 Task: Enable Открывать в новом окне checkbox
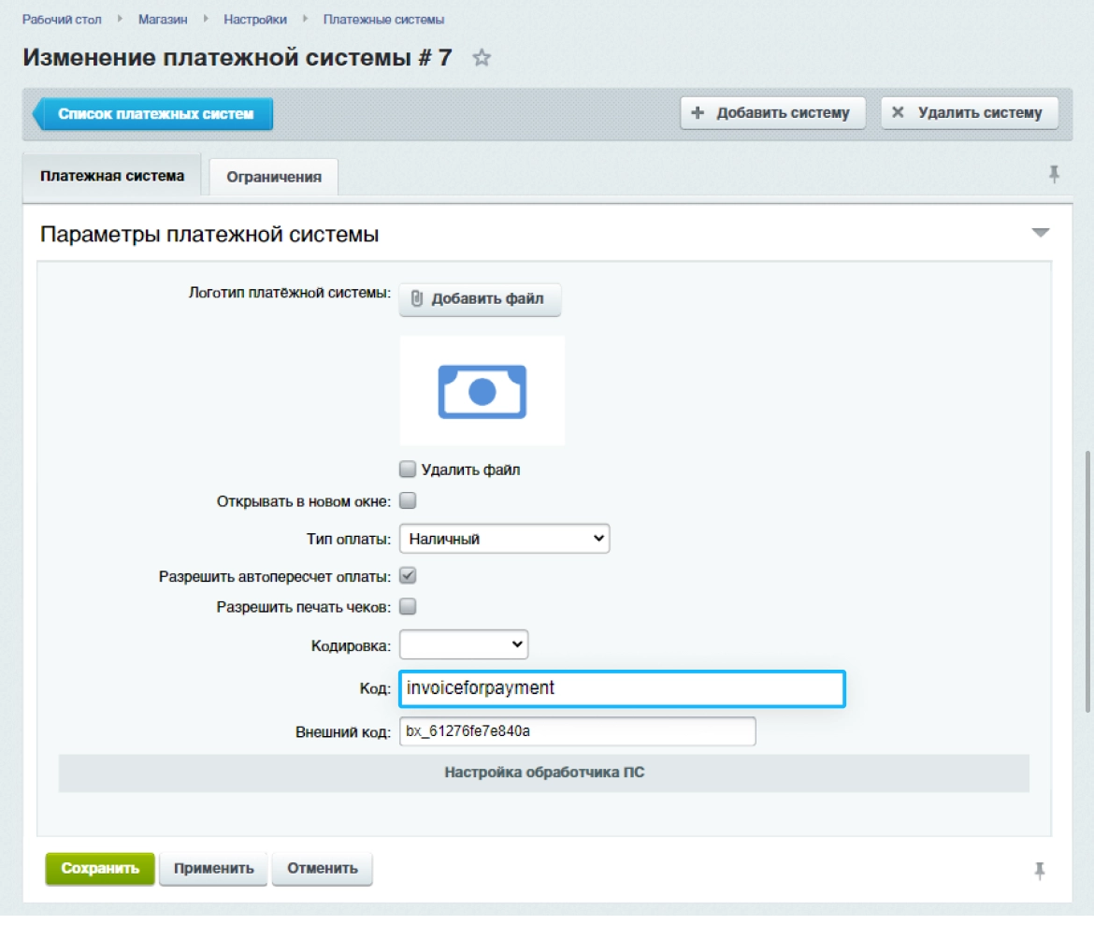[x=408, y=500]
